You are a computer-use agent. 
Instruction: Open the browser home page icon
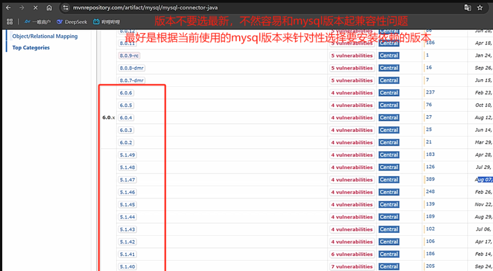[49, 8]
